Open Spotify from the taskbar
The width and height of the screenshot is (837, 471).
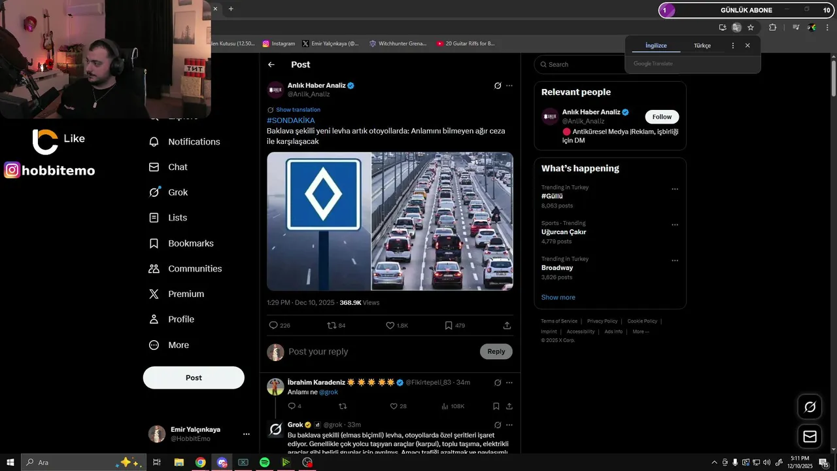[x=265, y=462]
